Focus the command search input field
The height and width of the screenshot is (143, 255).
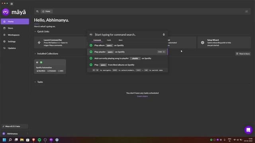pos(128,35)
